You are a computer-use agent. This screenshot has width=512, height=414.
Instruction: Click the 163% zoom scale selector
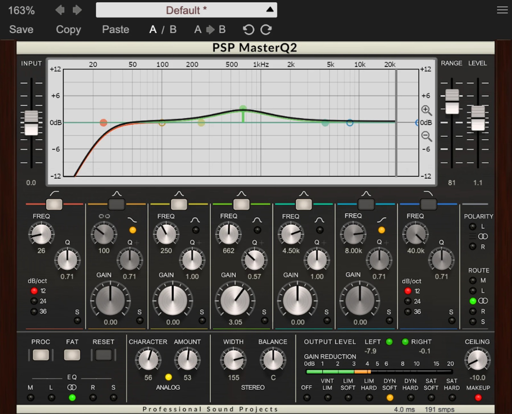(21, 10)
